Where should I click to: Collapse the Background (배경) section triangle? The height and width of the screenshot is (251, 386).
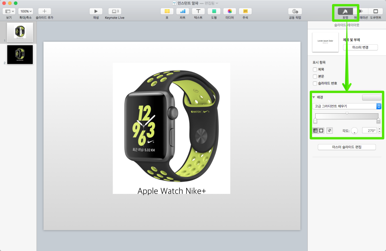[314, 97]
